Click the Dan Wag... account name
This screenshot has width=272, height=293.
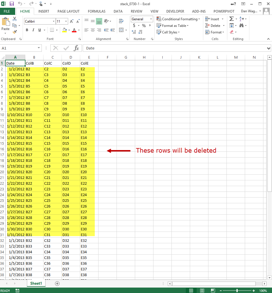coord(249,11)
